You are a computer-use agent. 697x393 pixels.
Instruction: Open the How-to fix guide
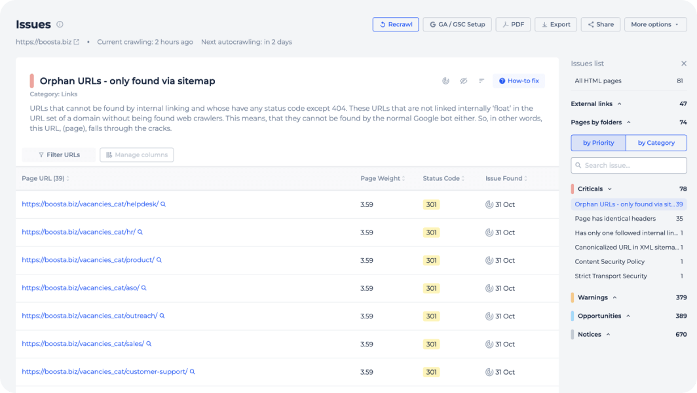pyautogui.click(x=519, y=81)
